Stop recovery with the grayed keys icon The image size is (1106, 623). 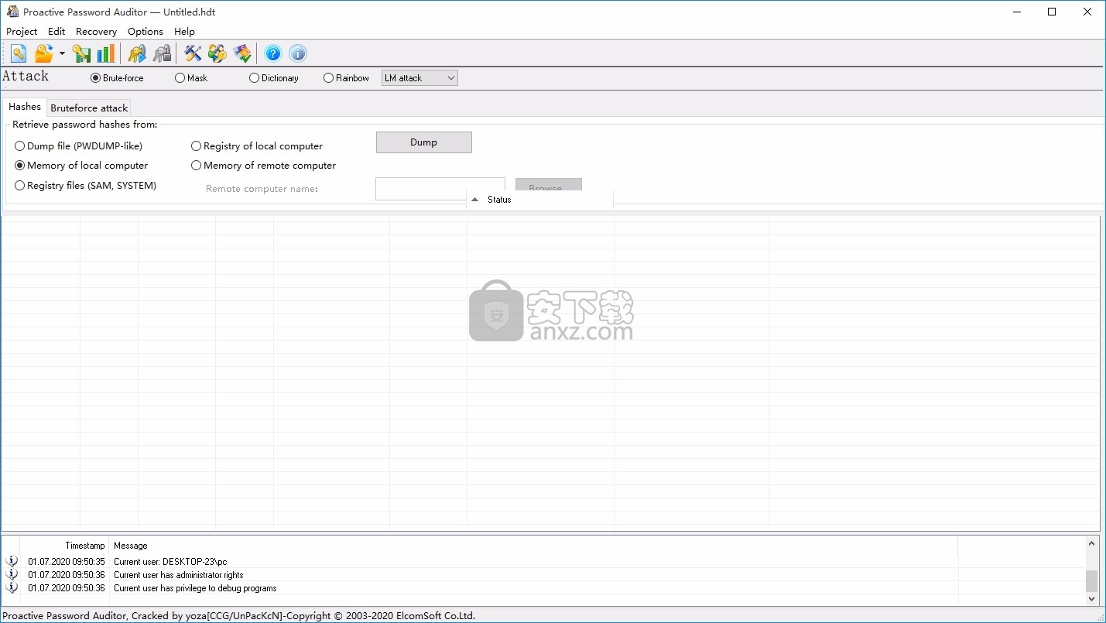[162, 53]
